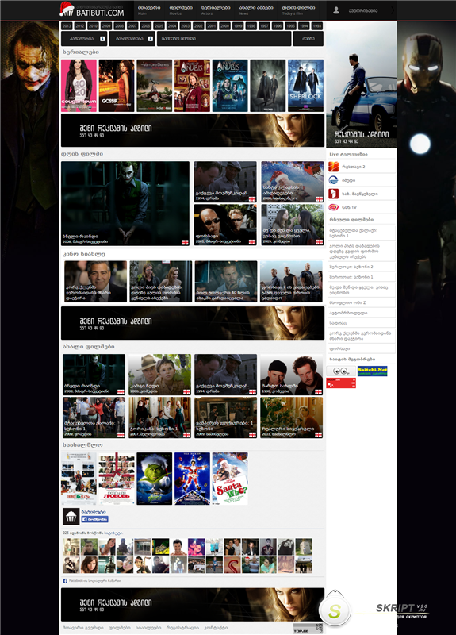Click the BATIBUTI.COM site logo
The width and height of the screenshot is (456, 635).
click(92, 10)
